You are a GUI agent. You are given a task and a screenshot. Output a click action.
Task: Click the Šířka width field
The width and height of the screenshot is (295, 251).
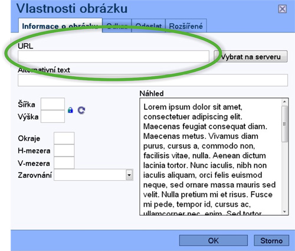pos(53,104)
